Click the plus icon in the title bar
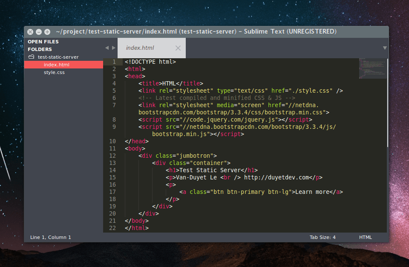409x267 pixels. click(x=47, y=31)
